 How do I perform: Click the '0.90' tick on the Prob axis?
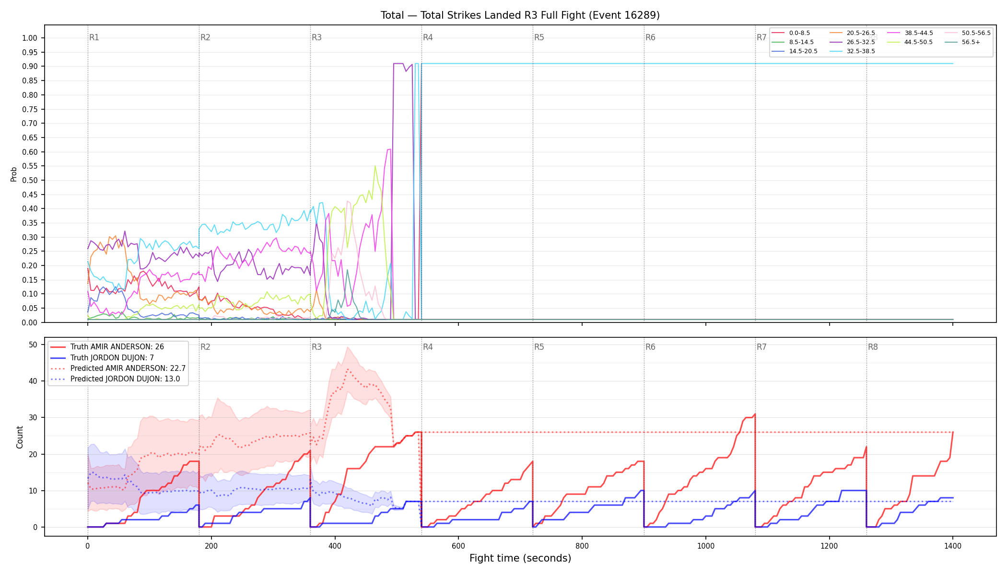tap(30, 67)
